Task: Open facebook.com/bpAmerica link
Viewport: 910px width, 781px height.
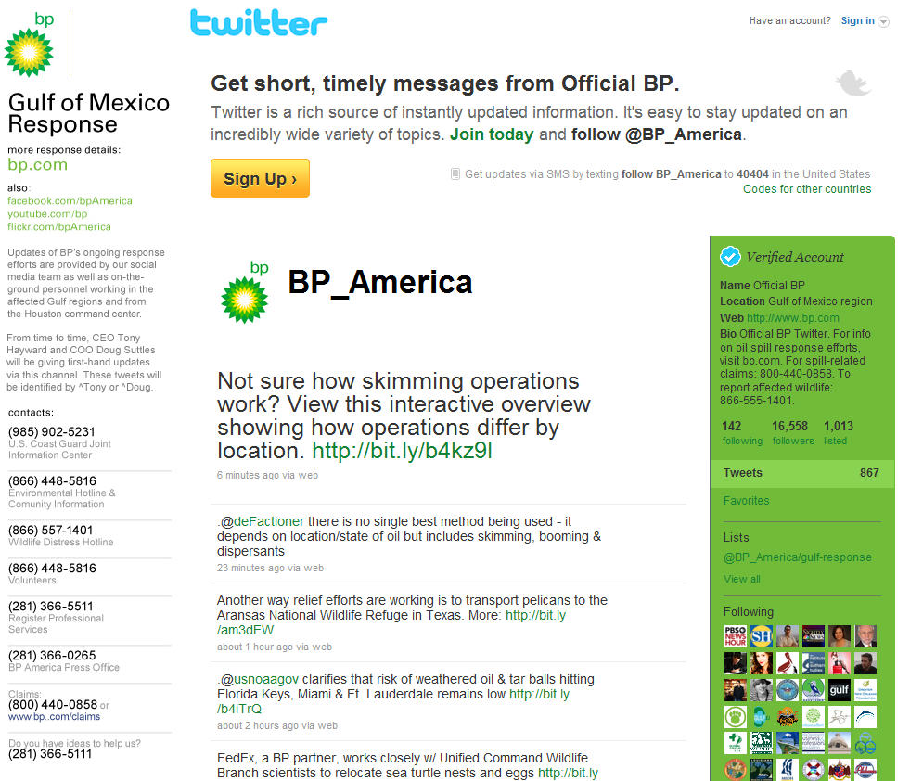Action: (x=70, y=200)
